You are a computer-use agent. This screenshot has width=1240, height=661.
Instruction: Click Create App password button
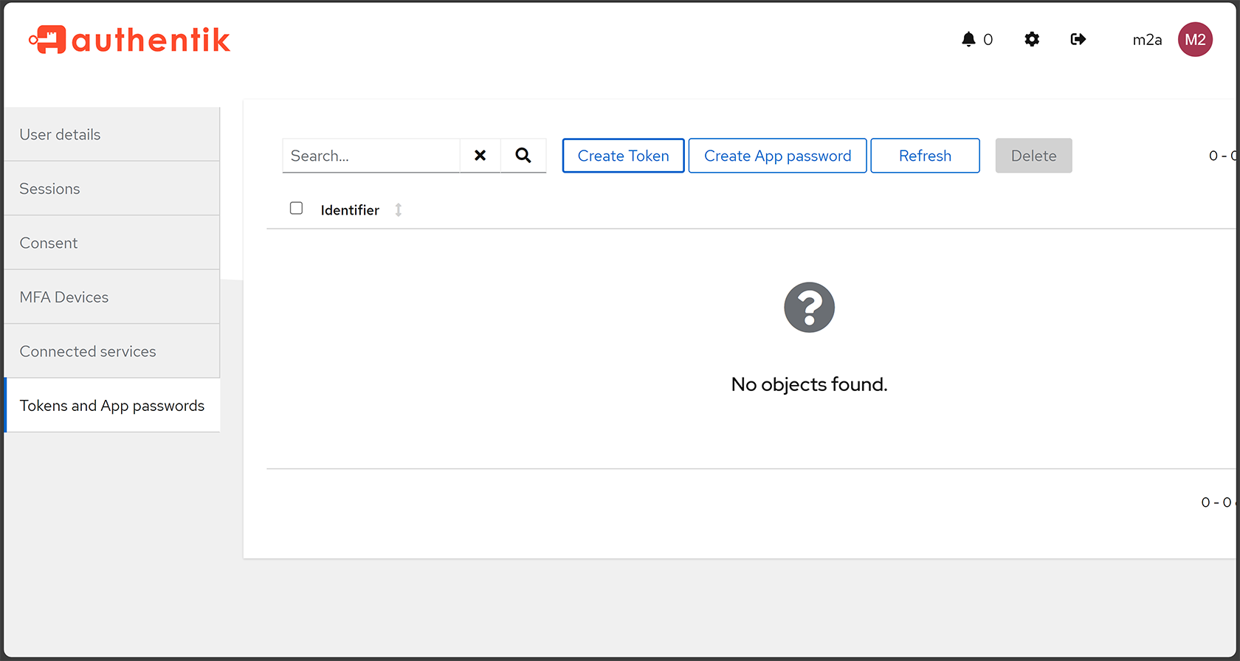coord(777,156)
